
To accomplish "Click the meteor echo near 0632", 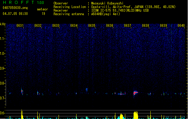I will click(x=38, y=93).
